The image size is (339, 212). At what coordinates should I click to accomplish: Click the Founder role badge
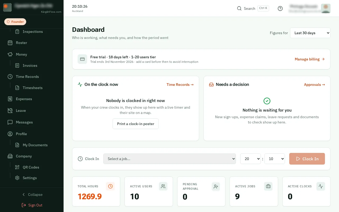tap(15, 22)
